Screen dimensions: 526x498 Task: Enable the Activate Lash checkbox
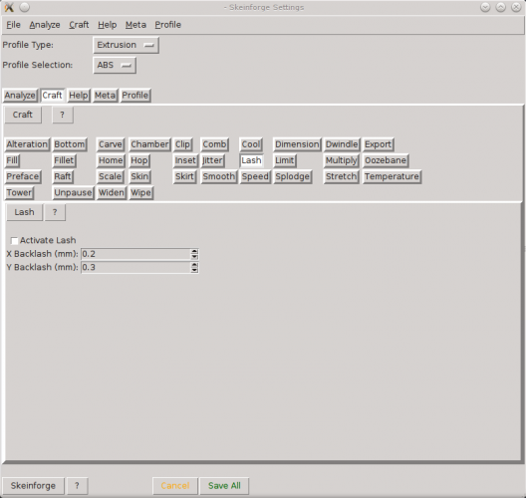14,241
